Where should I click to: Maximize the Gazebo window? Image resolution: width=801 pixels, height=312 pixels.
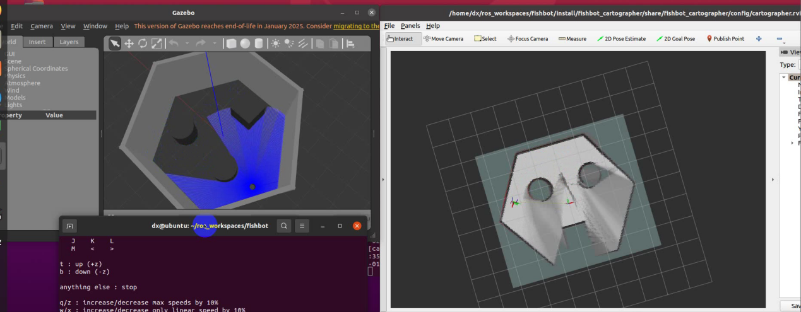tap(357, 13)
